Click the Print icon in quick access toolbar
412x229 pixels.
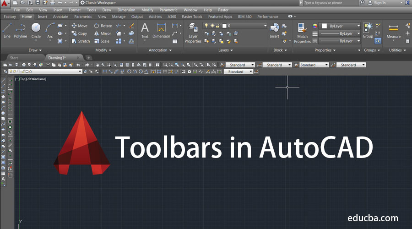coord(52,3)
